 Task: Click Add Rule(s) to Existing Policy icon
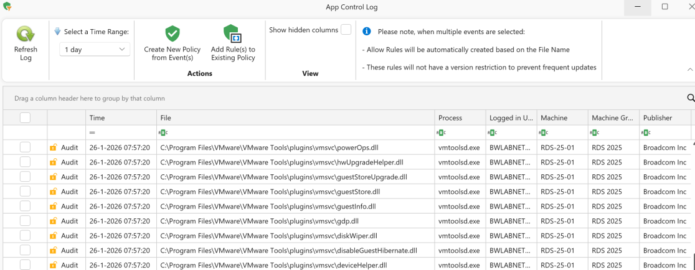232,34
